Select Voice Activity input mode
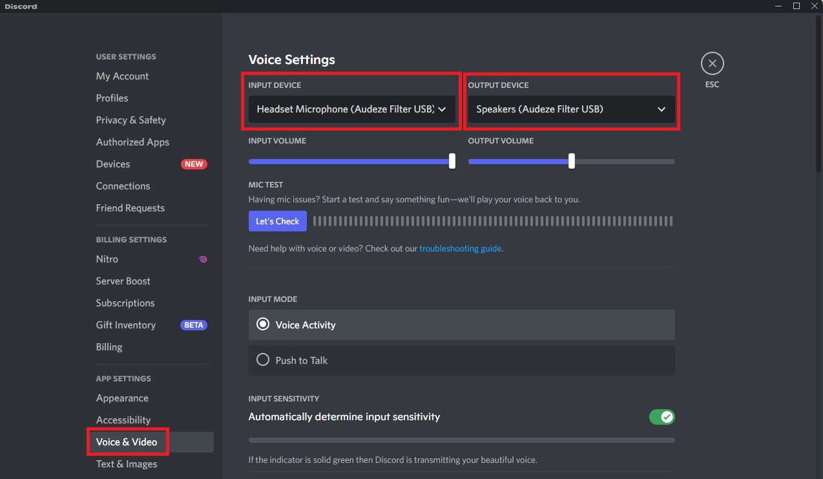The width and height of the screenshot is (823, 479). click(462, 325)
